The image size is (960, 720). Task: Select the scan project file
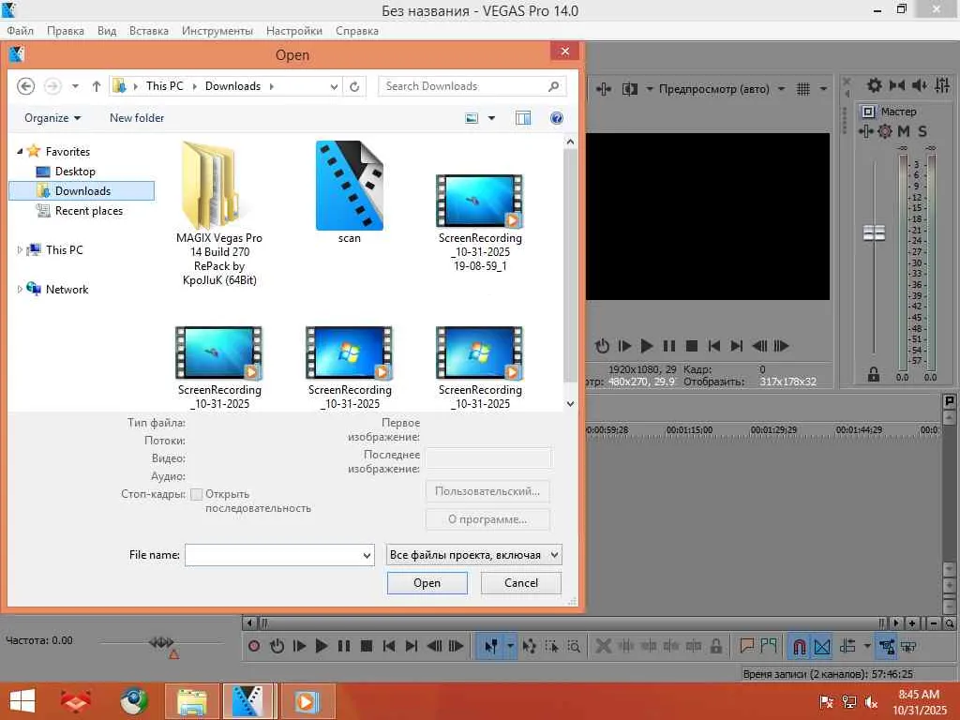350,193
